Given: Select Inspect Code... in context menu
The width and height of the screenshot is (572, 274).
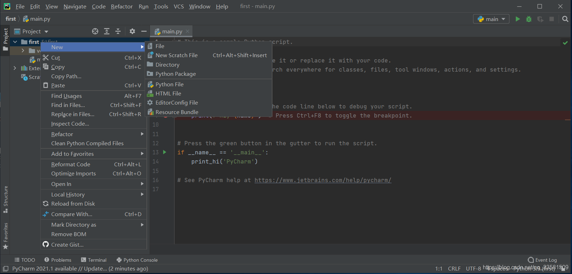Looking at the screenshot, I should click(x=93, y=123).
